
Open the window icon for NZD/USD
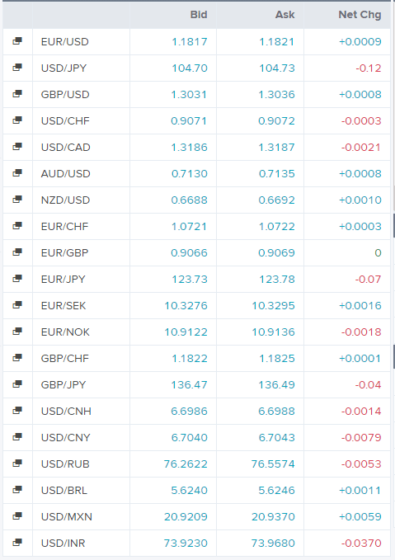pyautogui.click(x=17, y=200)
